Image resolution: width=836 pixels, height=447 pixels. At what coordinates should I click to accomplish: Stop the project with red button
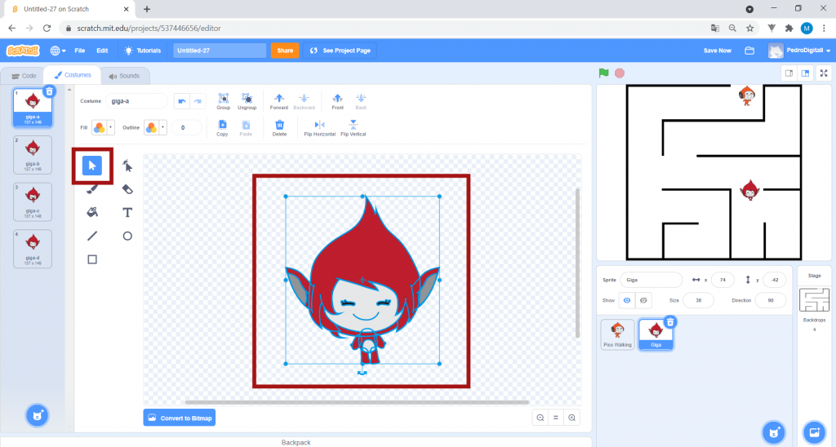point(620,73)
